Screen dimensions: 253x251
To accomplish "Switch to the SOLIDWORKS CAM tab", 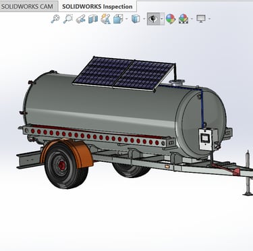I will click(x=27, y=6).
